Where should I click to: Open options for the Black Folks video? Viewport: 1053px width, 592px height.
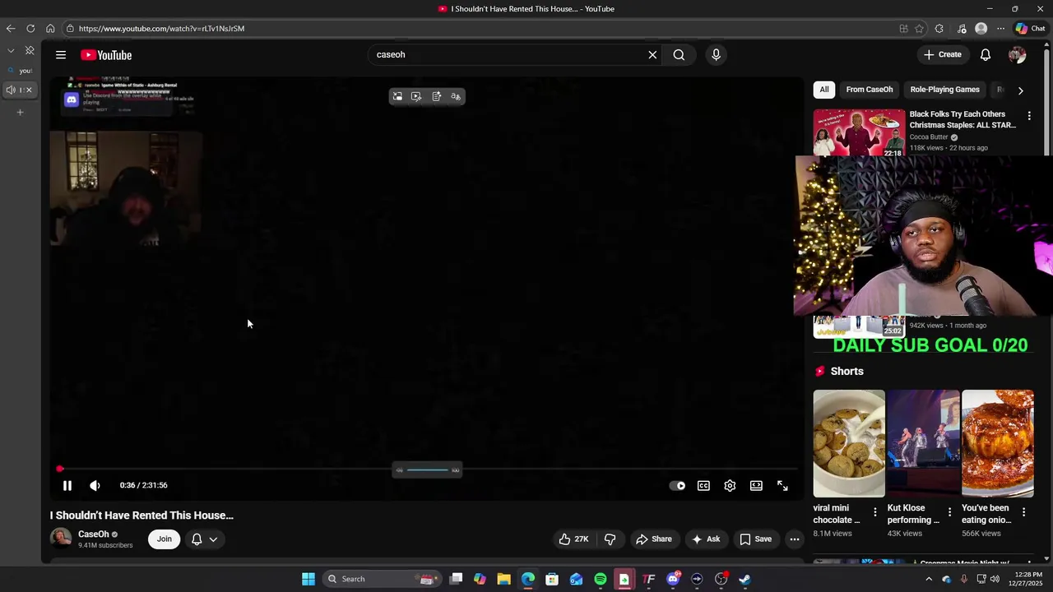(1029, 116)
